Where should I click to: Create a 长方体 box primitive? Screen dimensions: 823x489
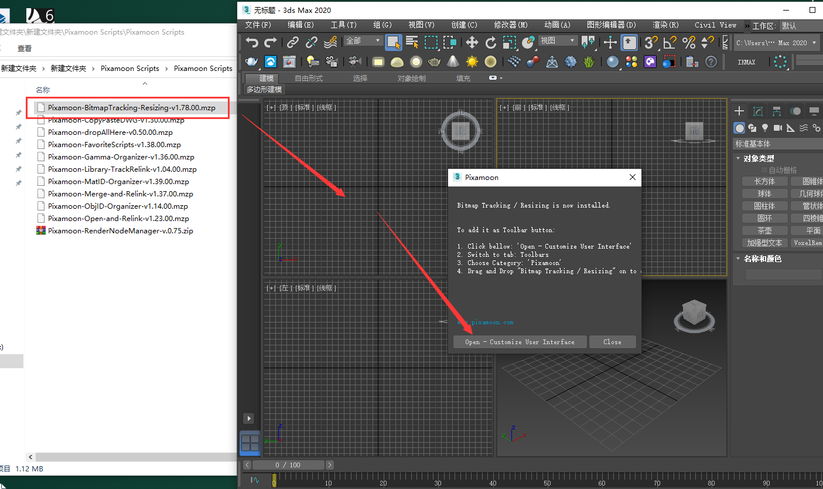tap(764, 182)
